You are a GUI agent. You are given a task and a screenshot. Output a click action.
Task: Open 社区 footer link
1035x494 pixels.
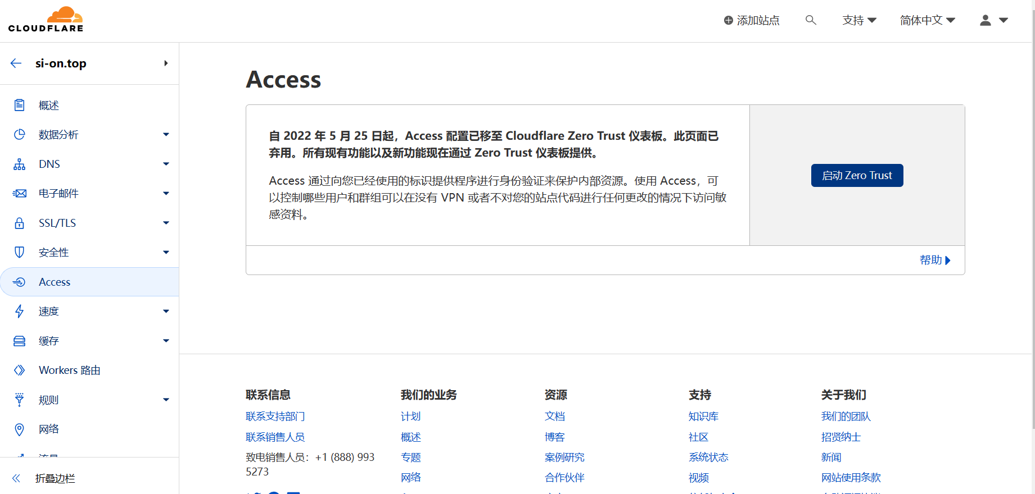pos(699,437)
